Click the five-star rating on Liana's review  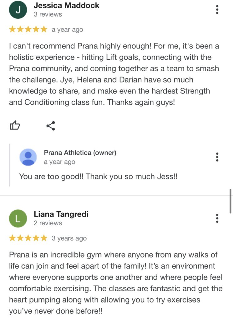point(28,238)
